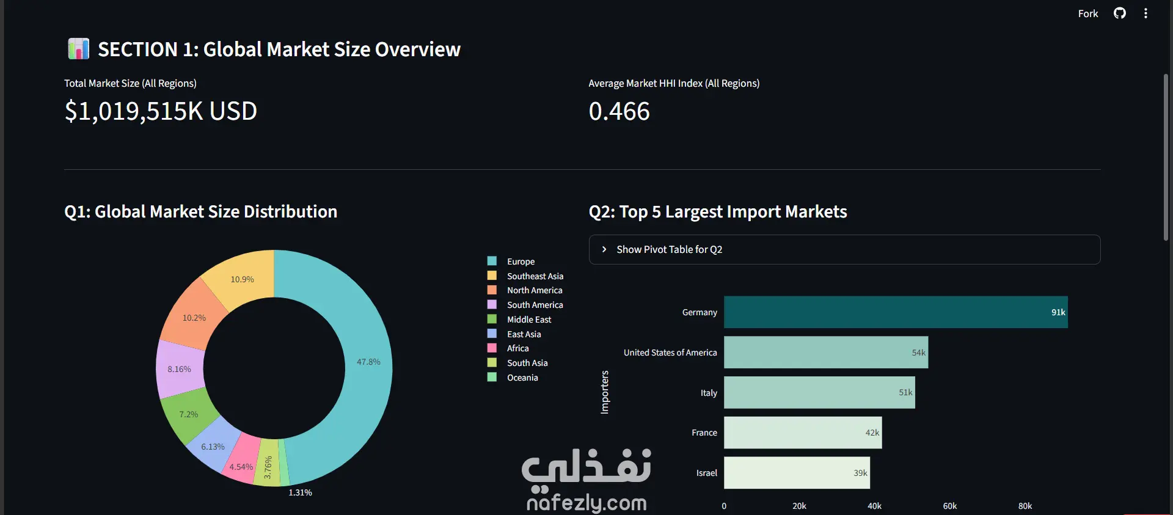
Task: Click the Q2 Top 5 Largest Import Markets heading
Action: tap(718, 211)
